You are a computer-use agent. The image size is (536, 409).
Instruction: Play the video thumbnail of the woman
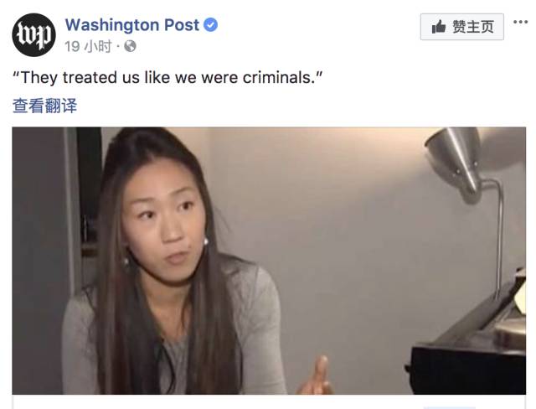pyautogui.click(x=269, y=261)
